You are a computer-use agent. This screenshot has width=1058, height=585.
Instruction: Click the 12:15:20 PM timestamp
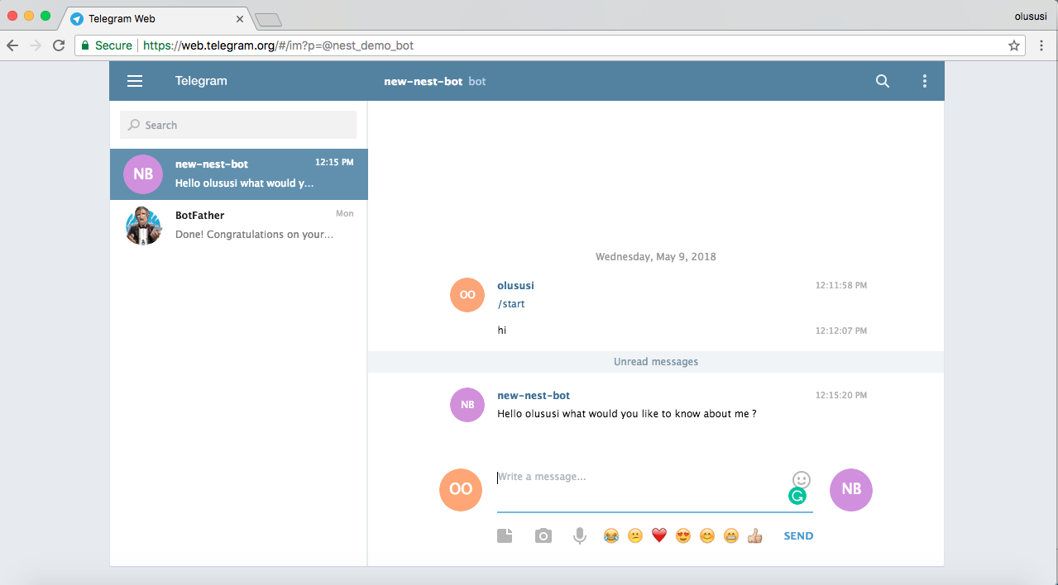coord(841,396)
